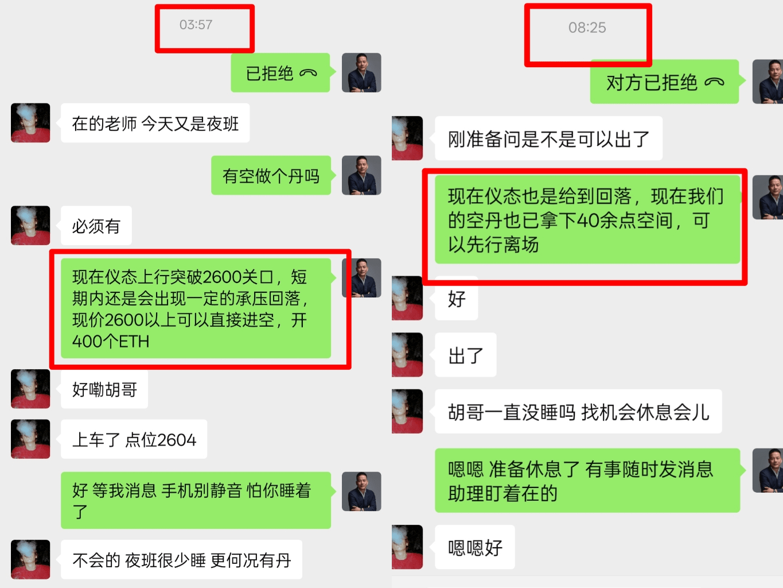783x588 pixels.
Task: Tap the 出了 message bubble
Action: (465, 355)
